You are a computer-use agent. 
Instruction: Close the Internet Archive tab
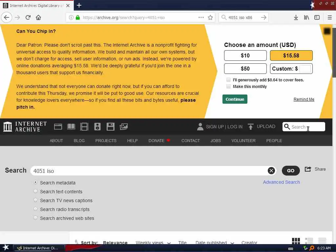click(x=68, y=6)
